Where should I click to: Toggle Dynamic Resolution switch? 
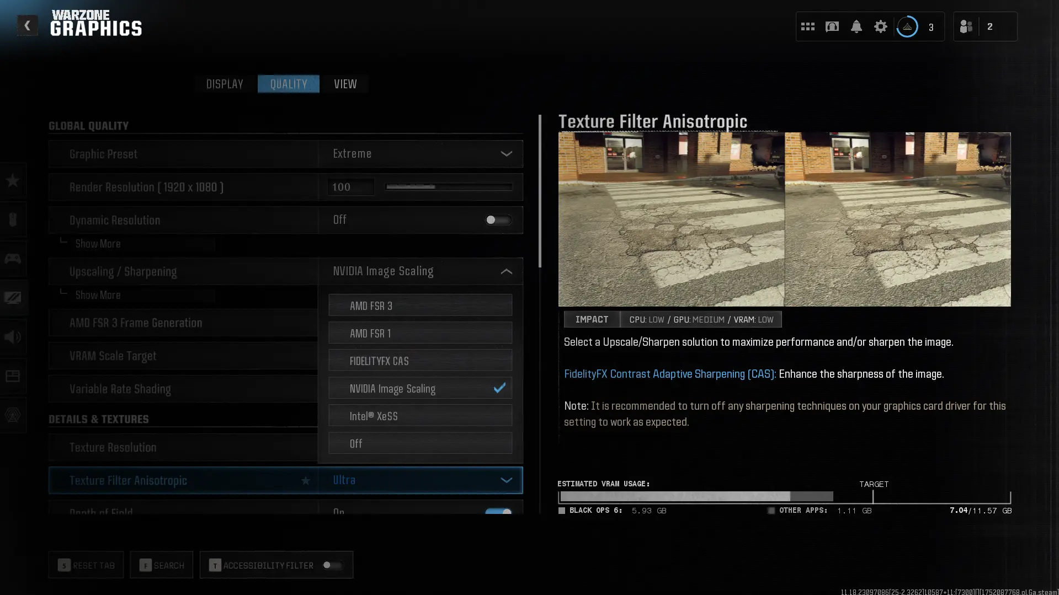[x=498, y=220]
